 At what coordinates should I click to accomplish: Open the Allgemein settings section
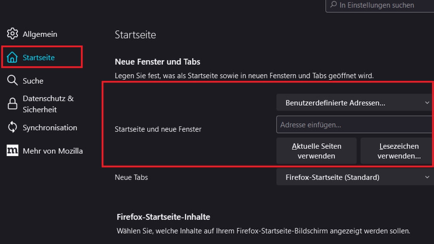(40, 34)
